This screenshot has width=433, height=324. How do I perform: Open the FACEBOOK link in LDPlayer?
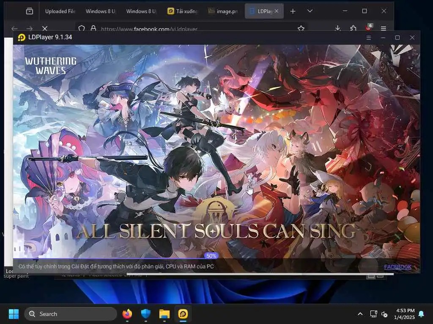397,267
